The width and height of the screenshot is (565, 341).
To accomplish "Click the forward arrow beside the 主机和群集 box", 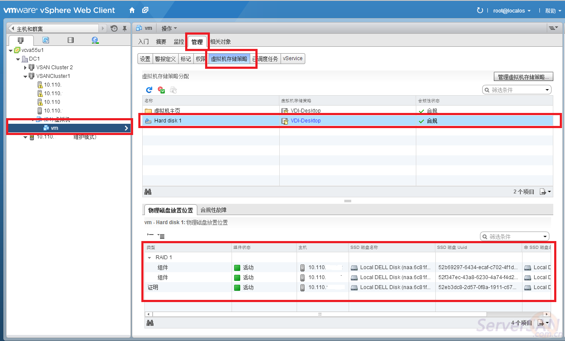I will click(103, 29).
